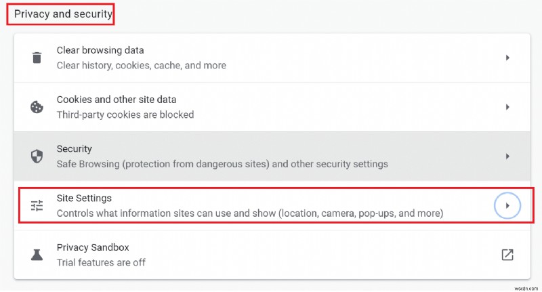Click the arrow on the Security row
The height and width of the screenshot is (292, 542).
[x=507, y=157]
